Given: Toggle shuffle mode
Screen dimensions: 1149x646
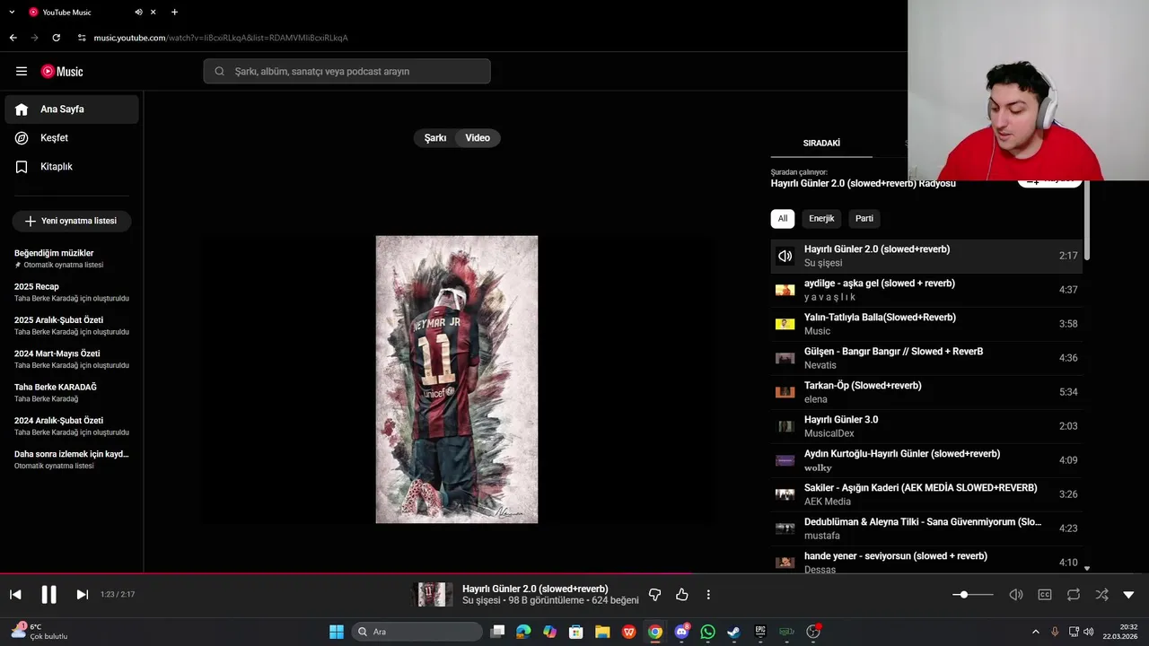Looking at the screenshot, I should pos(1101,594).
